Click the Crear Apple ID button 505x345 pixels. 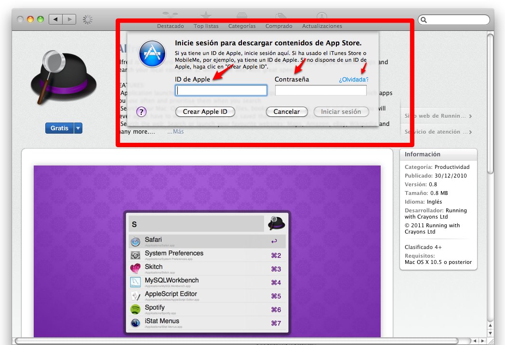pos(205,111)
